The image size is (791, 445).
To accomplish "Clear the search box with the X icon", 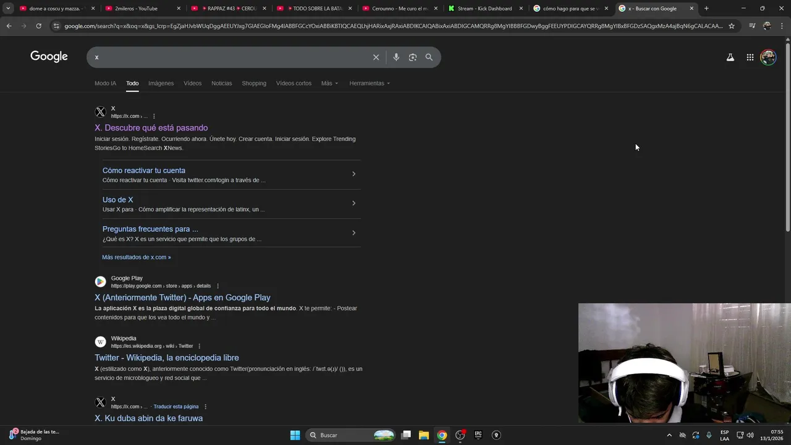I will click(x=376, y=57).
